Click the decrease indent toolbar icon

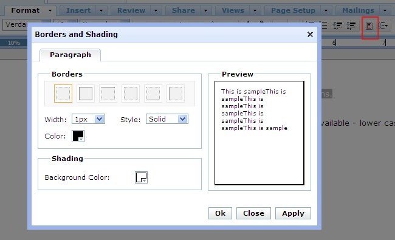pos(338,25)
